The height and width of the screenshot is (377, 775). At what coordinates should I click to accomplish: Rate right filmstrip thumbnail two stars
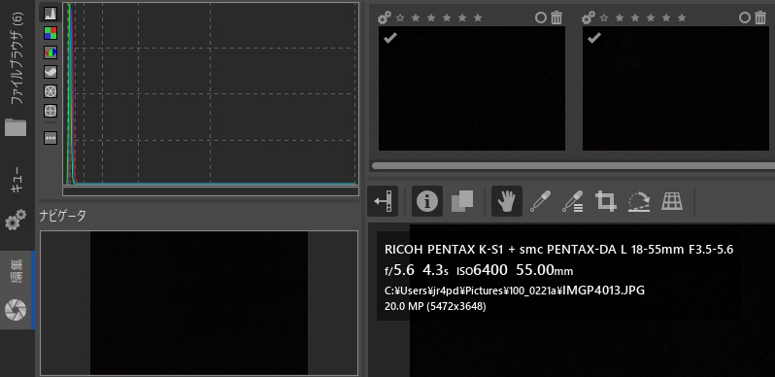[635, 17]
